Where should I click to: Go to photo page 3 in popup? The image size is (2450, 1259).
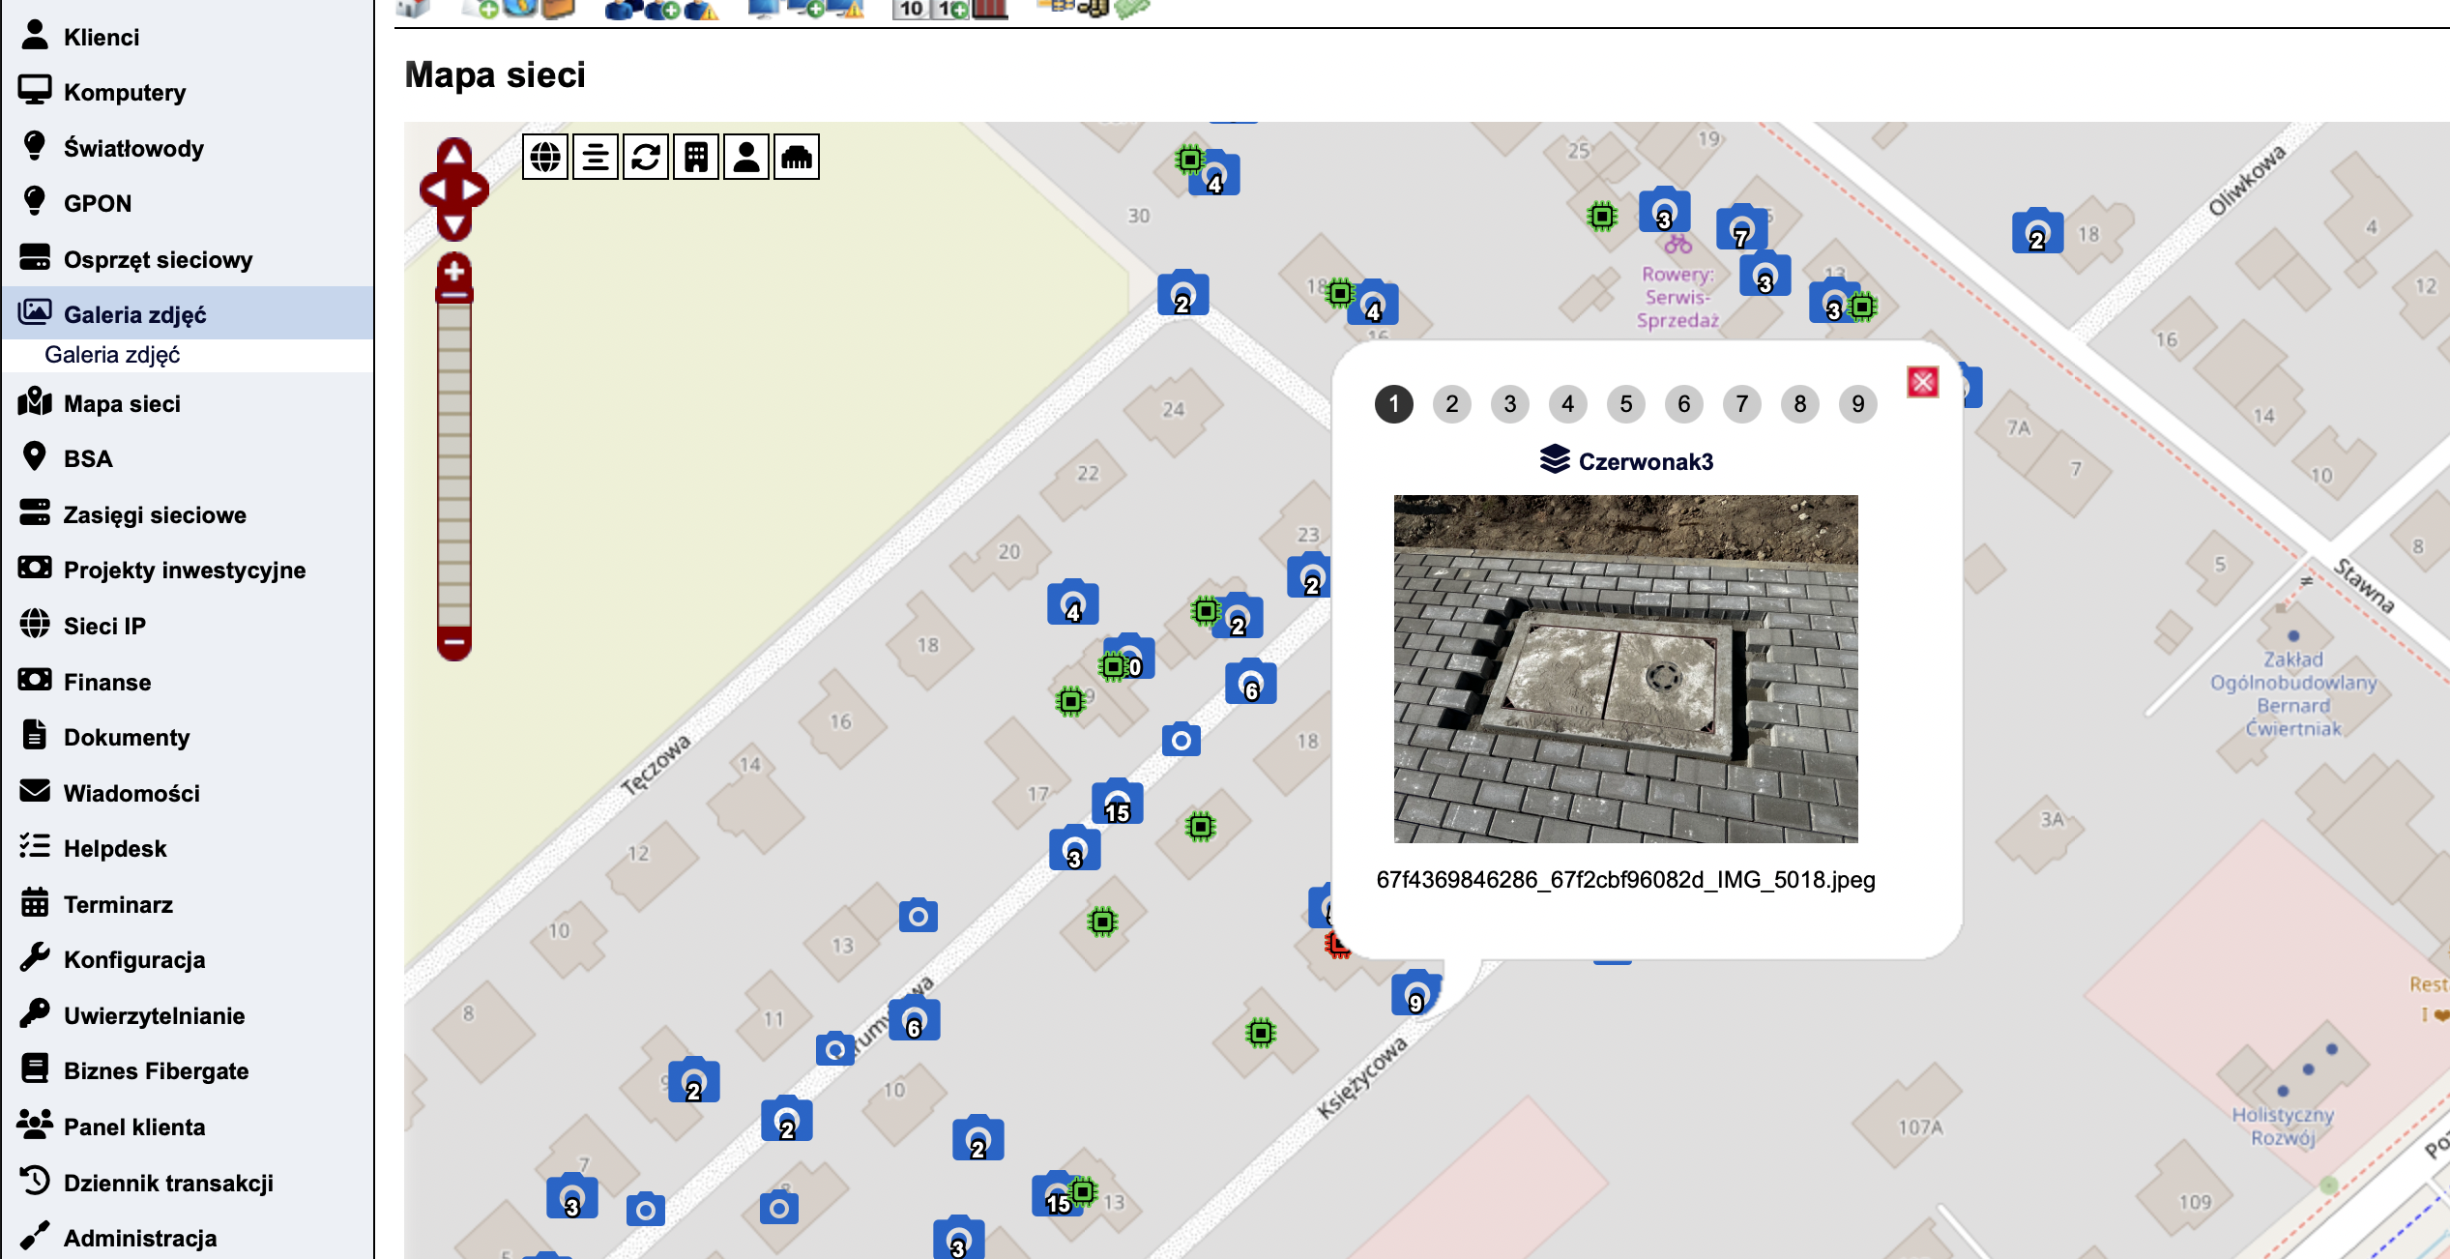pos(1510,404)
